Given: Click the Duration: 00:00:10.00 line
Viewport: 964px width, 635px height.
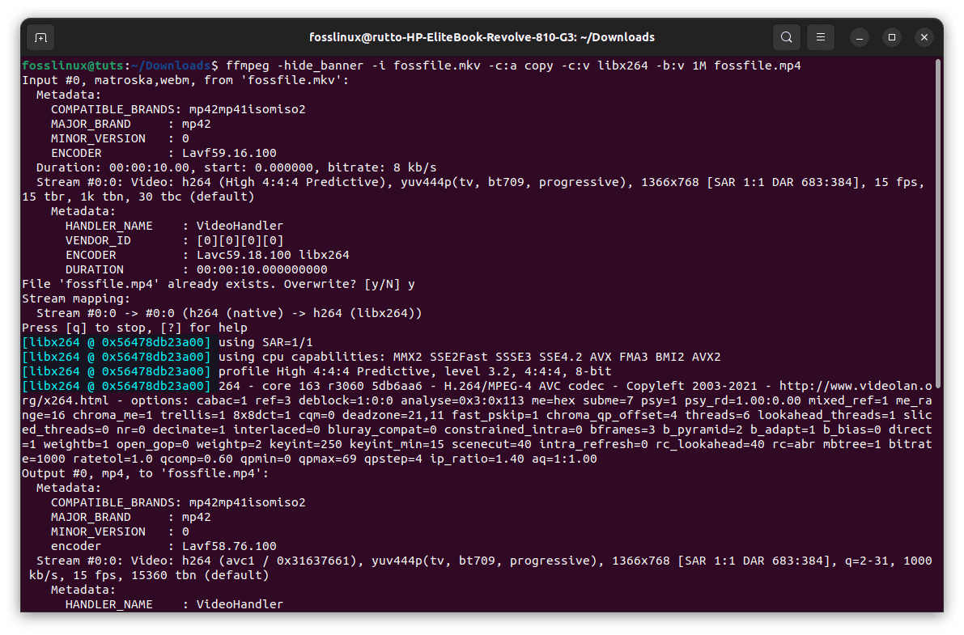Looking at the screenshot, I should click(236, 167).
